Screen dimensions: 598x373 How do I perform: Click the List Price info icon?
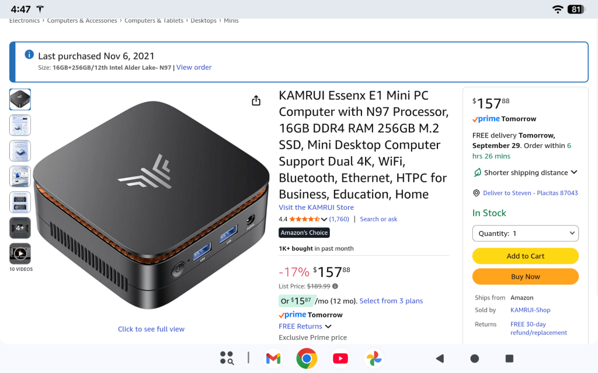[x=335, y=286]
